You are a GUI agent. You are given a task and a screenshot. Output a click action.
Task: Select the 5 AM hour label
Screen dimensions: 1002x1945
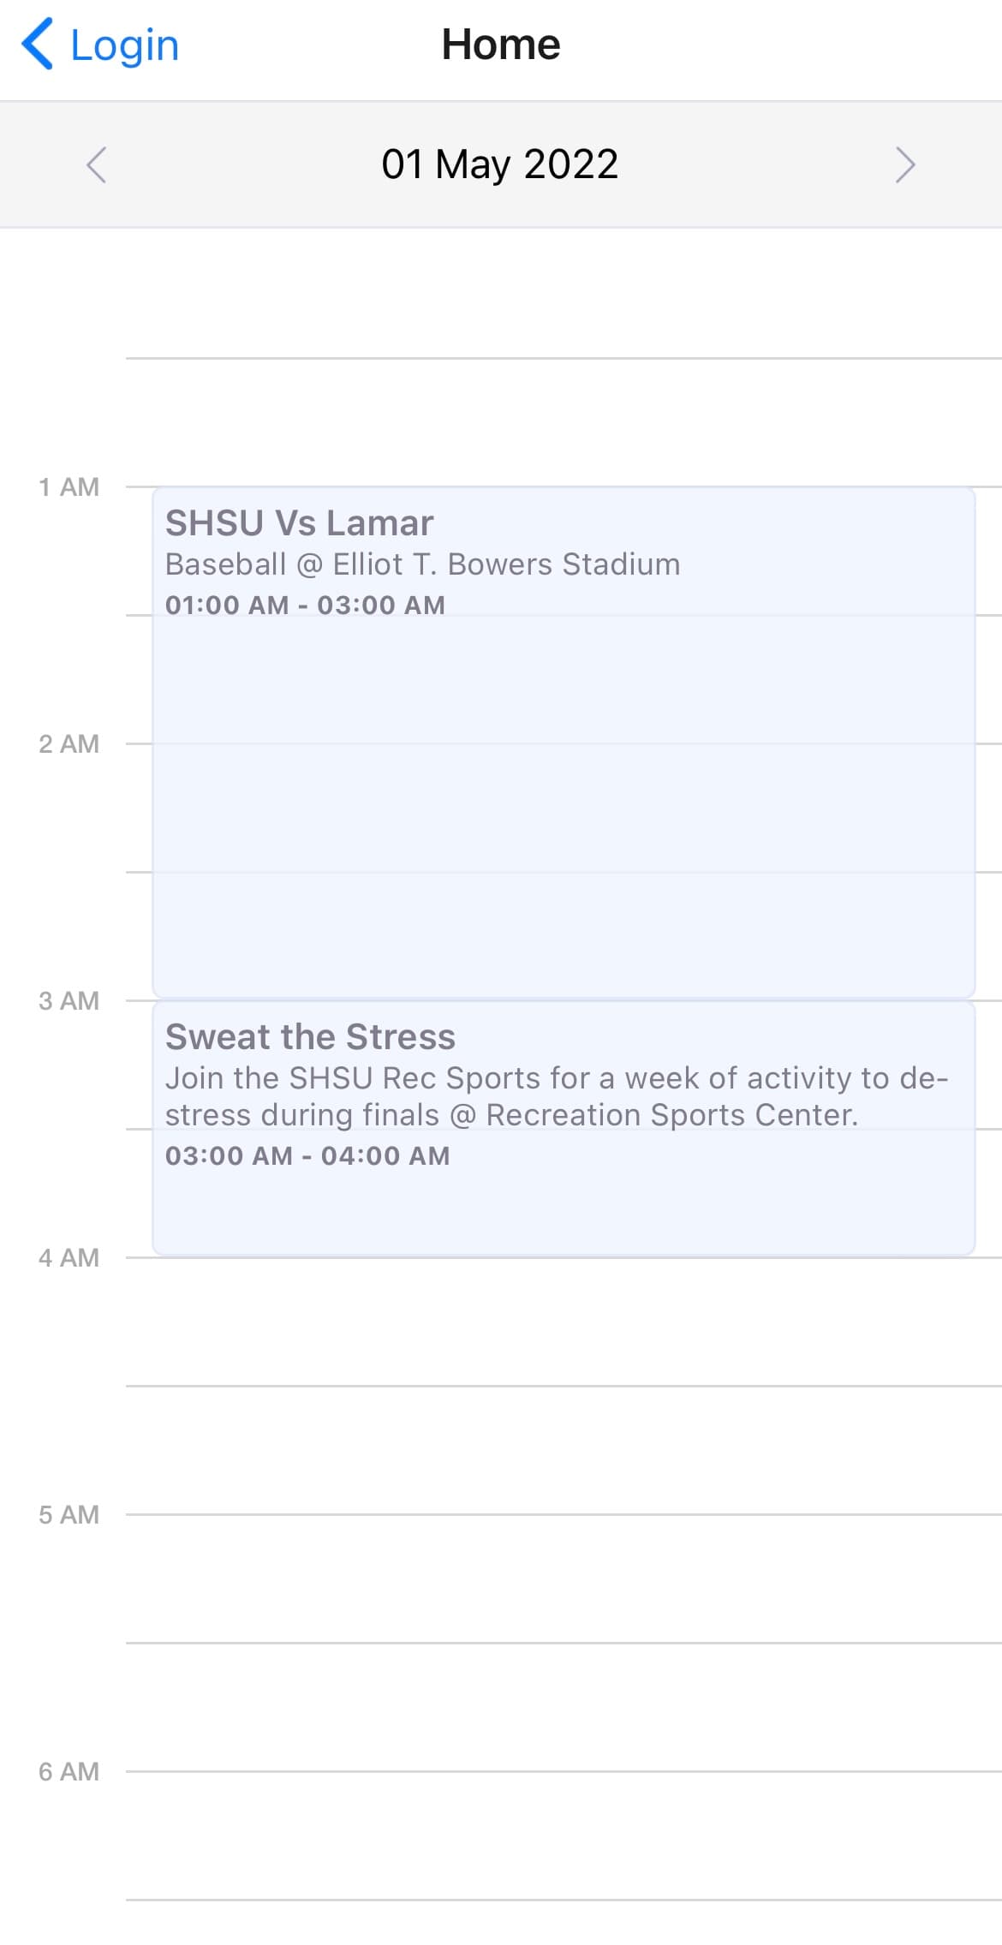click(69, 1515)
